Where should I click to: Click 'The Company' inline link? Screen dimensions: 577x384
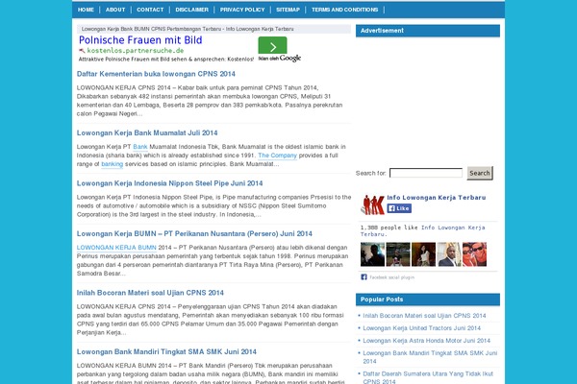278,156
